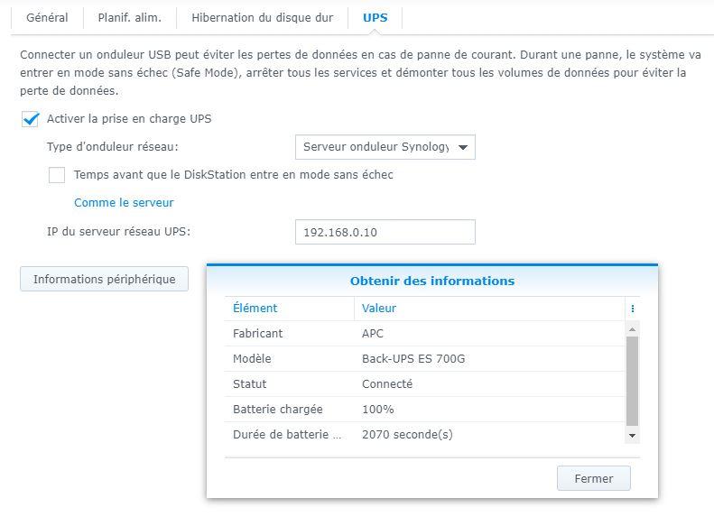This screenshot has height=526, width=714.
Task: Close the dialog with Fermer button
Action: pos(594,478)
